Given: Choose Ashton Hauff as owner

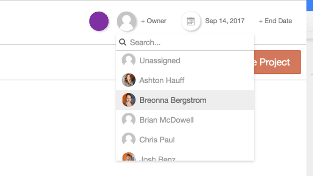Looking at the screenshot, I should (x=162, y=80).
